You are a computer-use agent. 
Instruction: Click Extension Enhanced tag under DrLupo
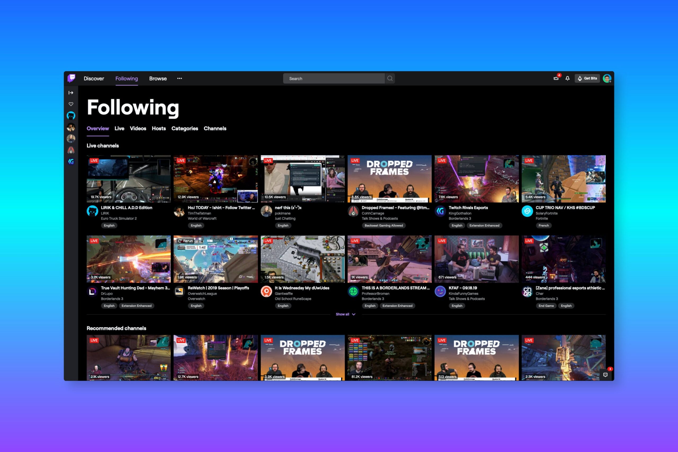tap(136, 306)
